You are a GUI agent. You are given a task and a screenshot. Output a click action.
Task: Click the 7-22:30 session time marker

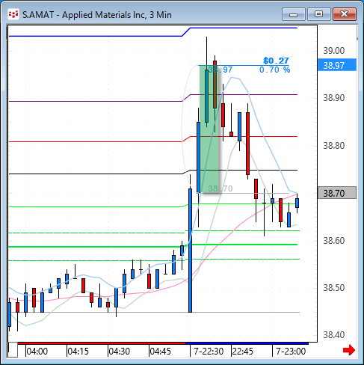coord(209,352)
